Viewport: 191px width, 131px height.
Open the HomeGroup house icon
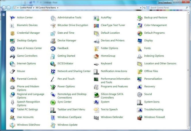[x=96, y=56]
